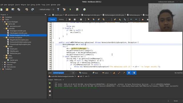Viewport: 183px width, 103px height.
Task: Click the Previous Bookmark editor icon
Action: 115,19
